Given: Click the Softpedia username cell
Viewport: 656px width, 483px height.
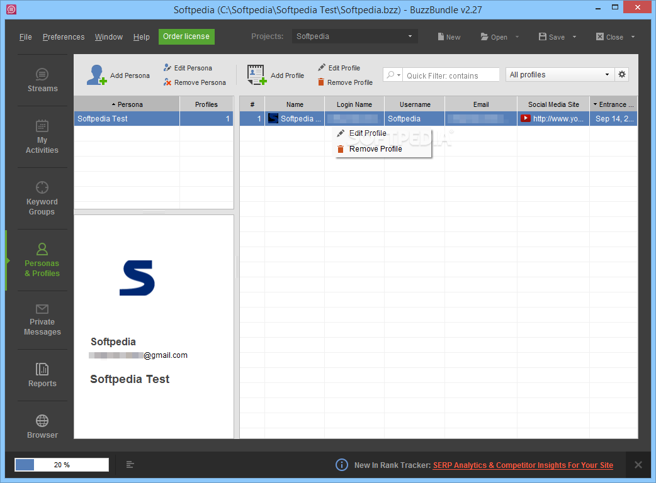Looking at the screenshot, I should [415, 119].
